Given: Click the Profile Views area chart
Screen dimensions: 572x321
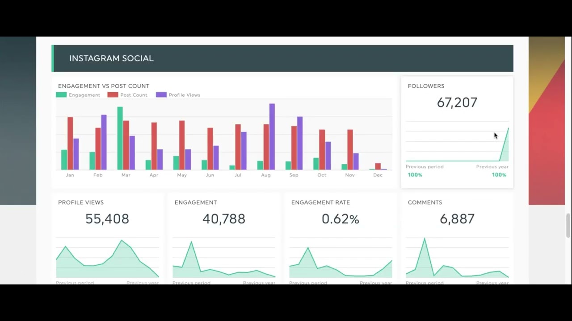Looking at the screenshot, I should 107,258.
